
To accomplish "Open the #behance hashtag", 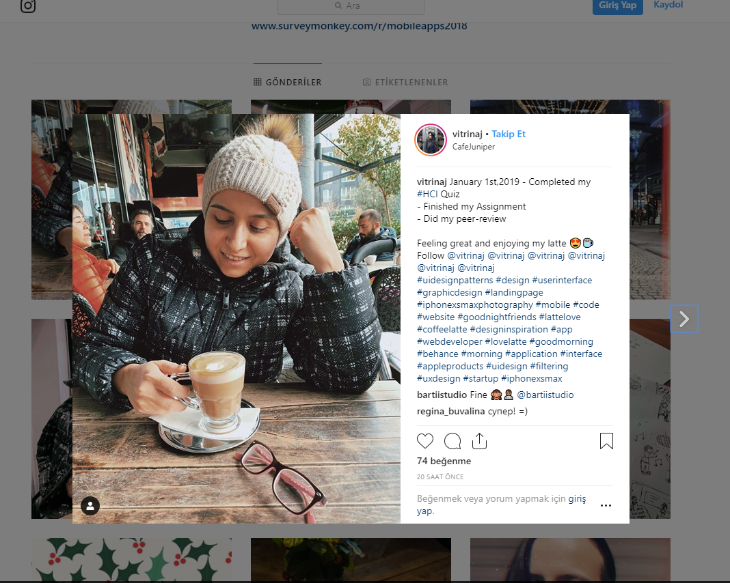I will [437, 354].
